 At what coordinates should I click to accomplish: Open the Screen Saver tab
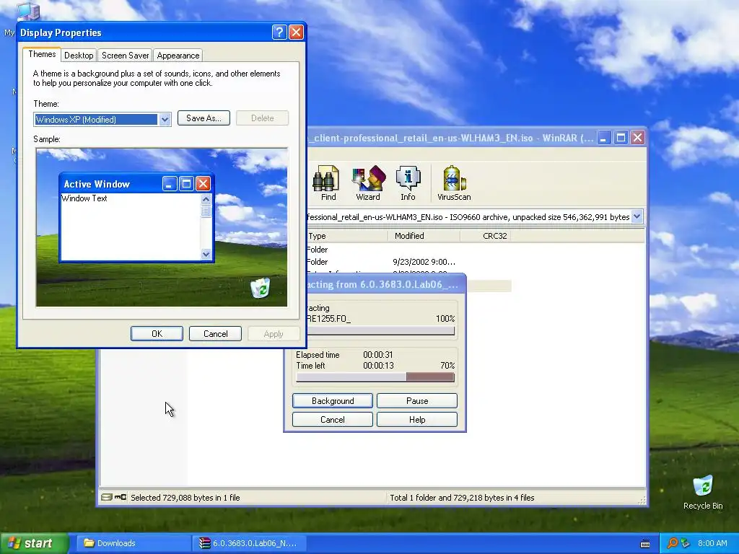126,56
